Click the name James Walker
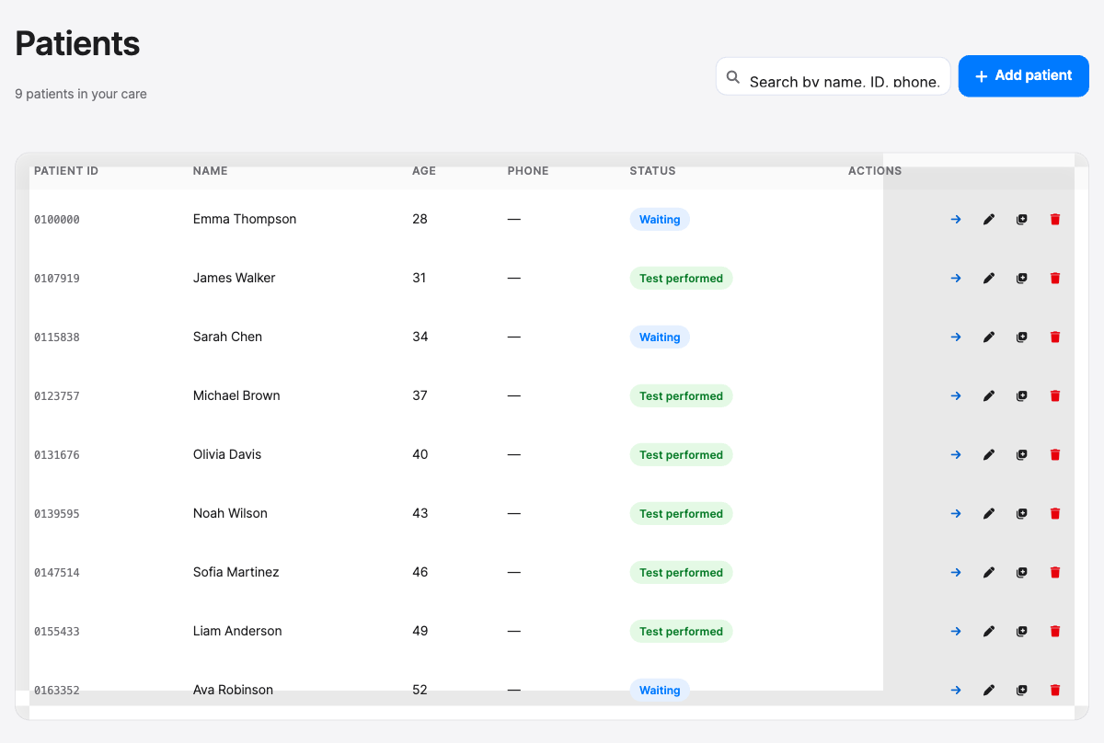Viewport: 1104px width, 743px height. (x=235, y=278)
